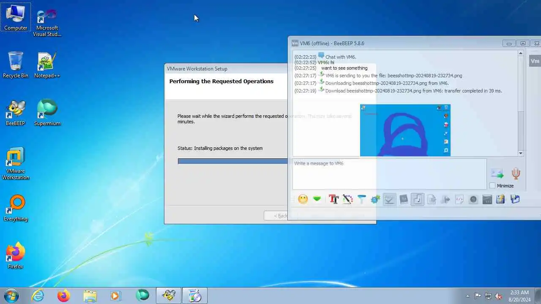Open the received screenshot thumbnail in chat
541x304 pixels.
coord(405,130)
